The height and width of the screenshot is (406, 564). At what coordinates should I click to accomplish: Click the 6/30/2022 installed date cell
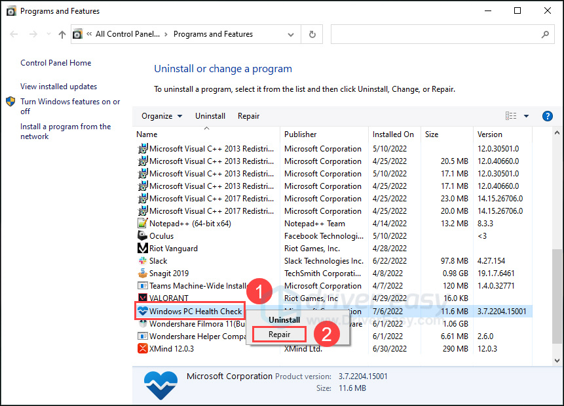coord(390,349)
